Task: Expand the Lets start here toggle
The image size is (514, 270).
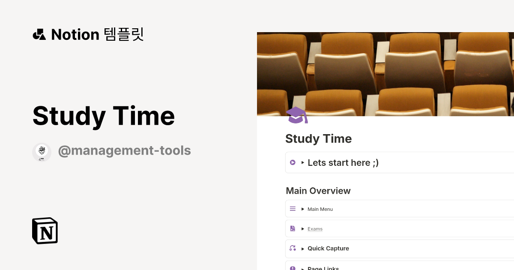Action: point(303,163)
